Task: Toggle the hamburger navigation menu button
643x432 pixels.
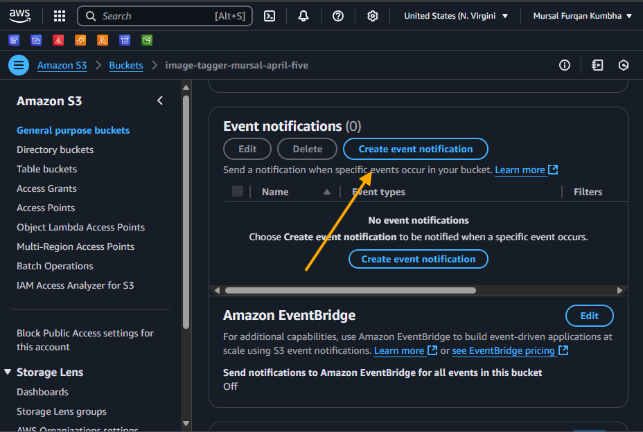Action: click(19, 65)
